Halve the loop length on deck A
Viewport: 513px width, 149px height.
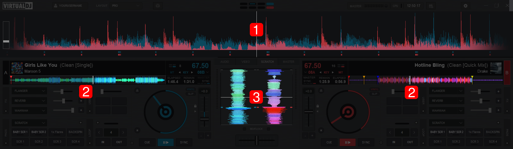pos(99,132)
